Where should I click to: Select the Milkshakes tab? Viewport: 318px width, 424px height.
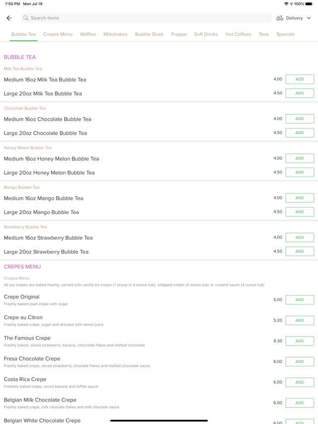coord(115,35)
